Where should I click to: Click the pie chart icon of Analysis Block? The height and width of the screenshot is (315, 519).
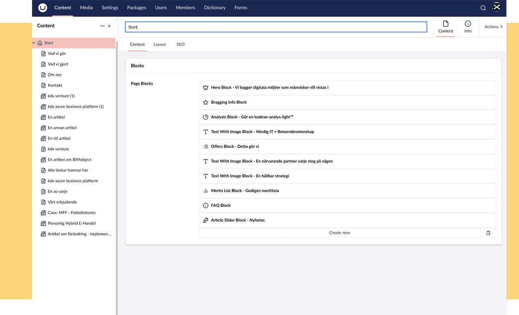click(206, 117)
